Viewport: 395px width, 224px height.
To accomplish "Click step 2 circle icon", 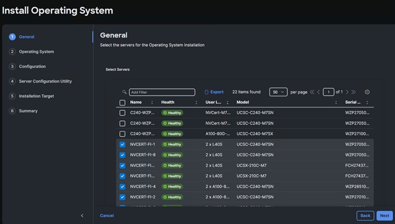I will coord(12,51).
